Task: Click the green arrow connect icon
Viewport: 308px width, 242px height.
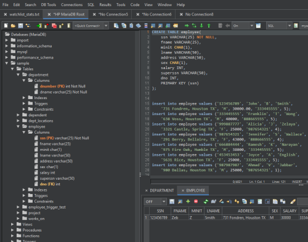Action: tap(39, 26)
